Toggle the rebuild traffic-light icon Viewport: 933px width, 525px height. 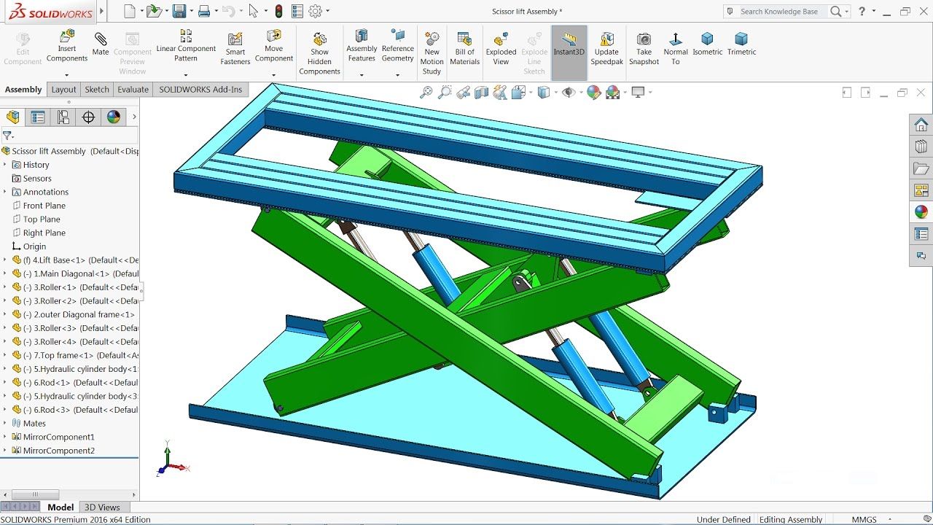click(278, 11)
